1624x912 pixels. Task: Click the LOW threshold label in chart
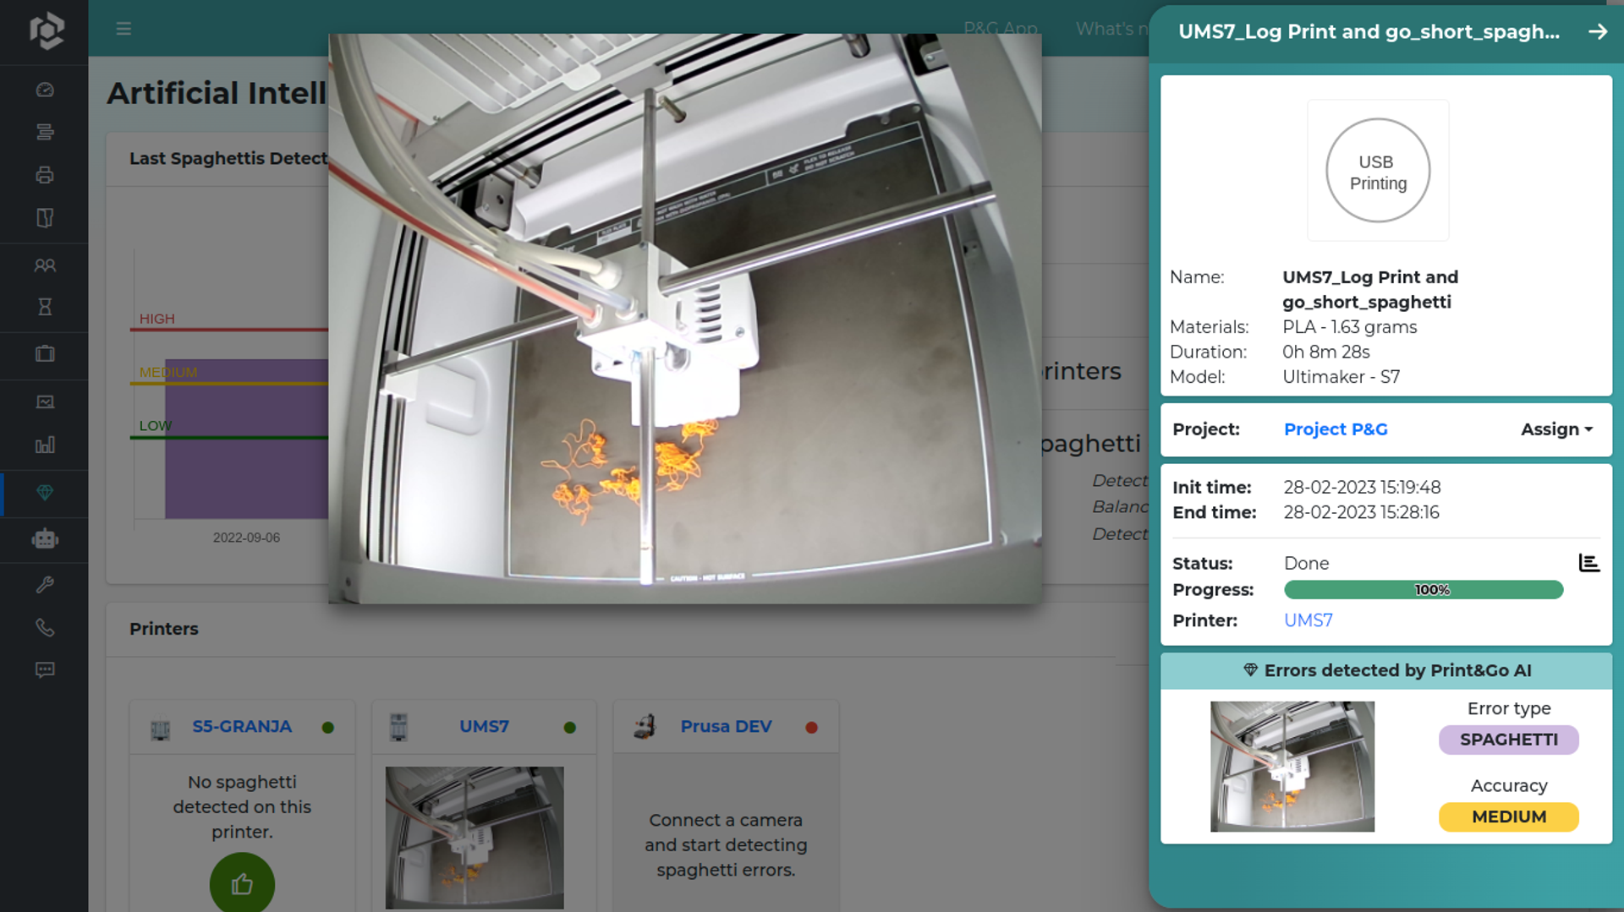point(156,426)
